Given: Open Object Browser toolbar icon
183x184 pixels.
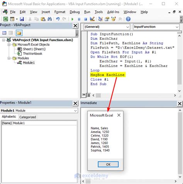Looking at the screenshot, I should click(x=114, y=19).
